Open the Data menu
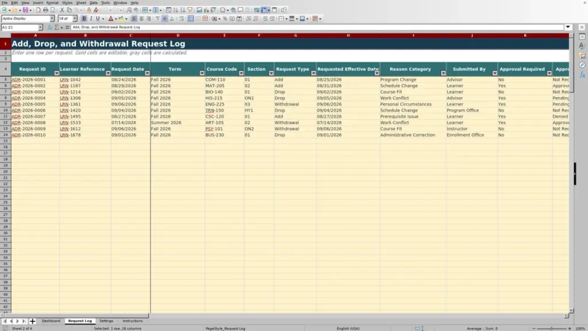Image resolution: width=588 pixels, height=331 pixels. point(94,3)
